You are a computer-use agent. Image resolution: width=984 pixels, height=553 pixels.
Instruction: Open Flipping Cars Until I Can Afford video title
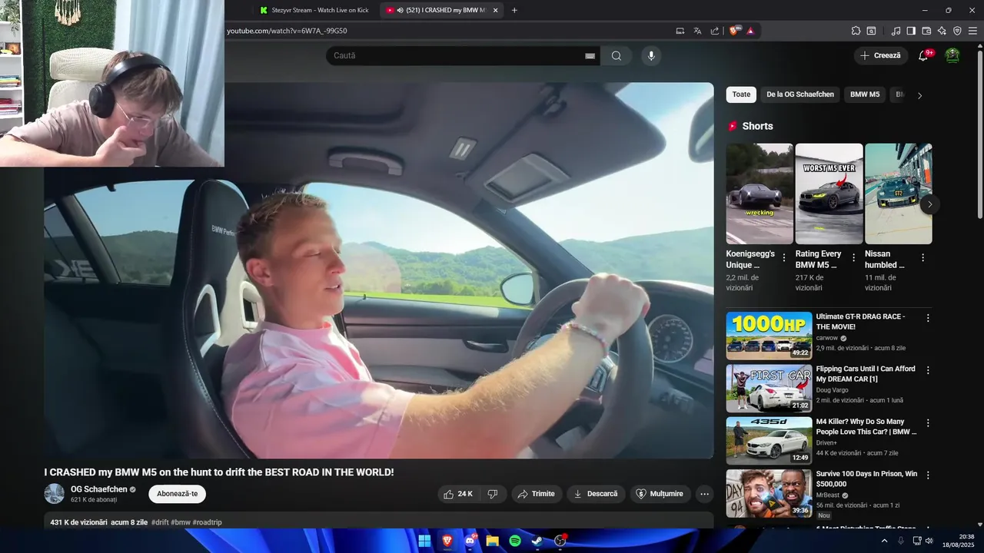click(866, 374)
